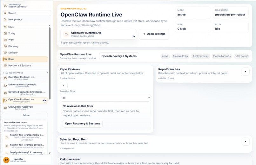Click the Today calendar icon
The width and height of the screenshot is (256, 165).
point(5,33)
